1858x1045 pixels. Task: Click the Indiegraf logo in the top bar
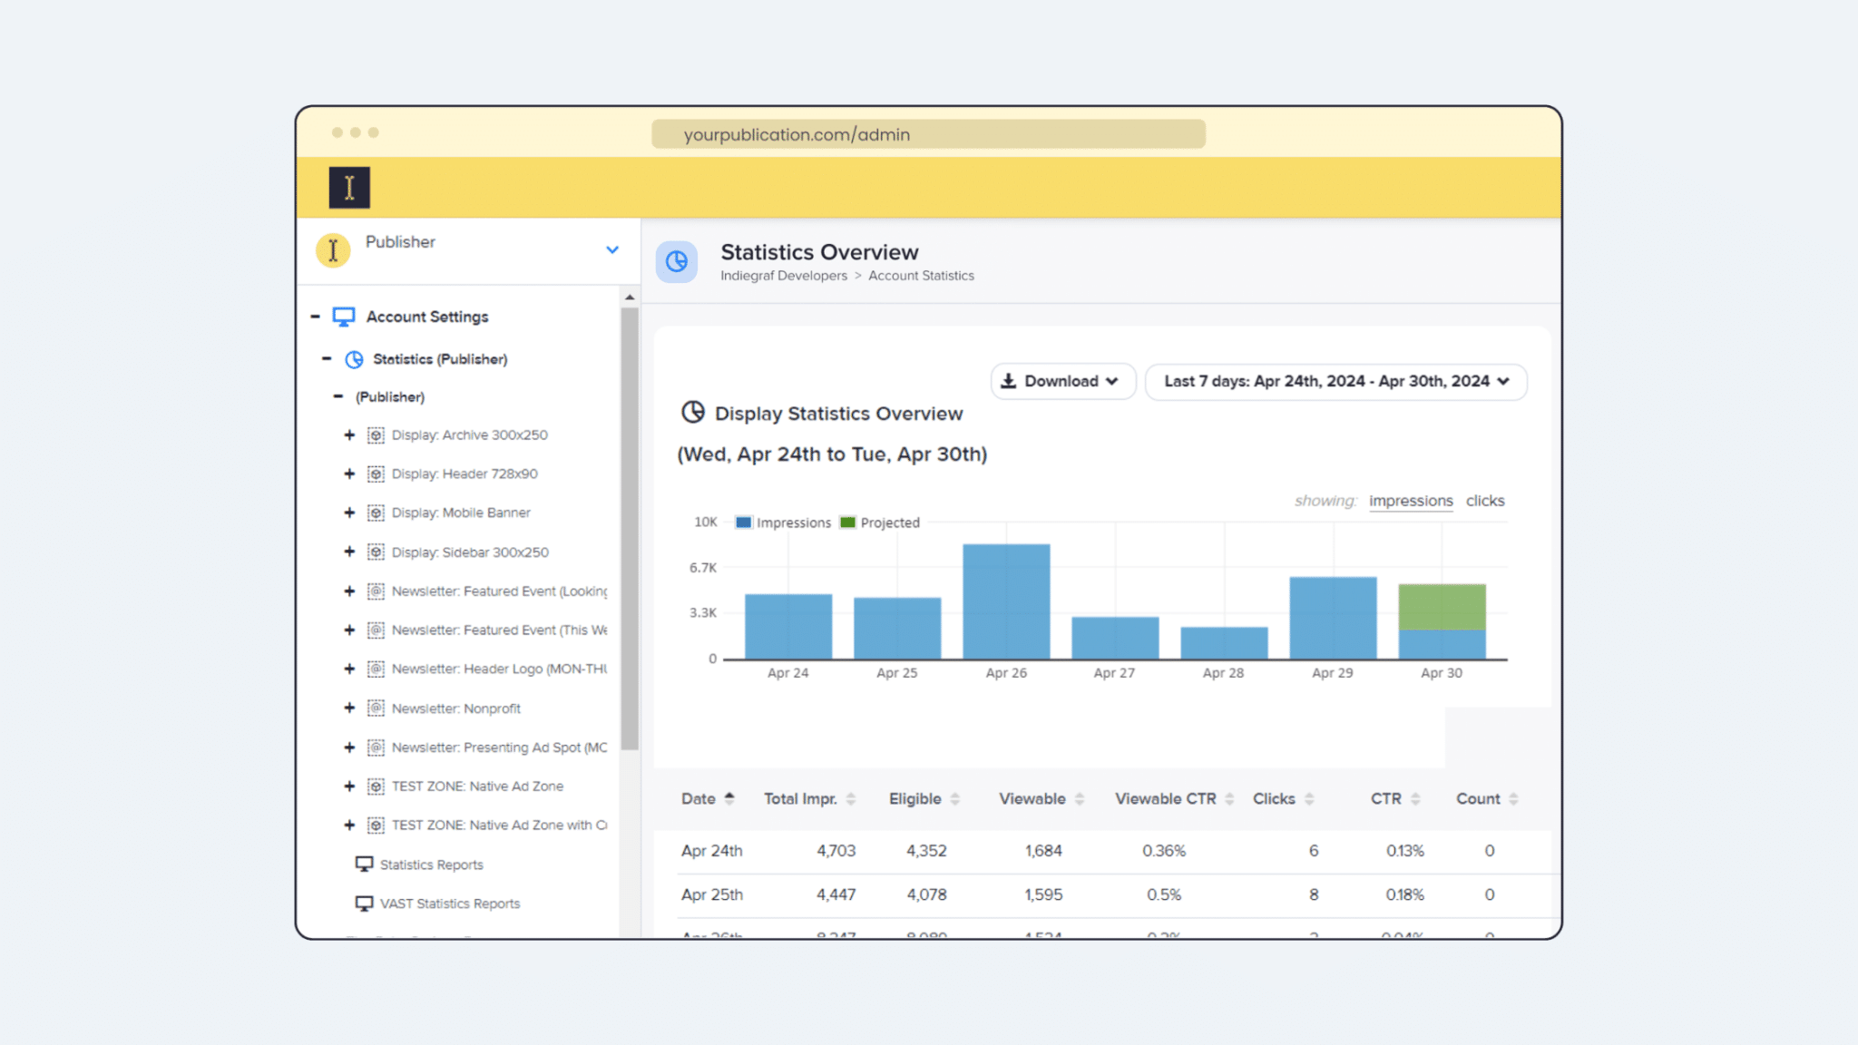(349, 187)
